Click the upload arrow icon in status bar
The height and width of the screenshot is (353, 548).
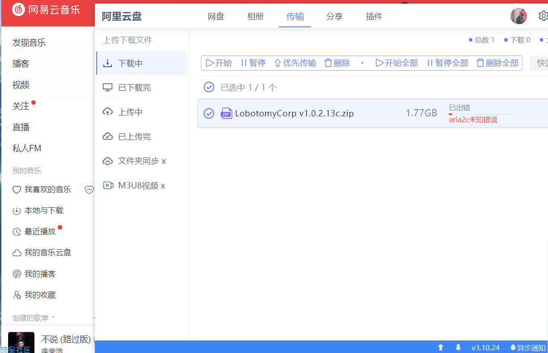(441, 348)
